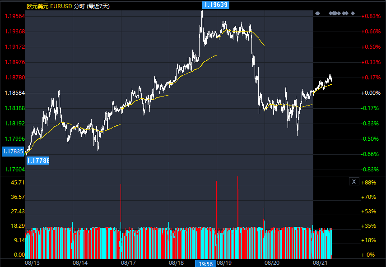386x267 pixels.
Task: Click the +18% volume percentage label
Action: coord(369,240)
